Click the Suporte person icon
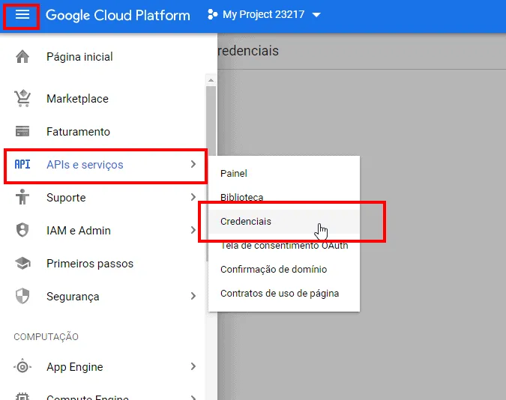This screenshot has width=506, height=400. click(22, 198)
